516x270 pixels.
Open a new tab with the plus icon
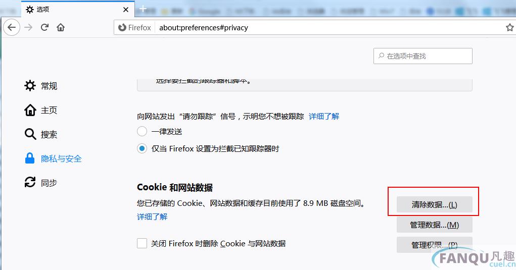pos(143,9)
